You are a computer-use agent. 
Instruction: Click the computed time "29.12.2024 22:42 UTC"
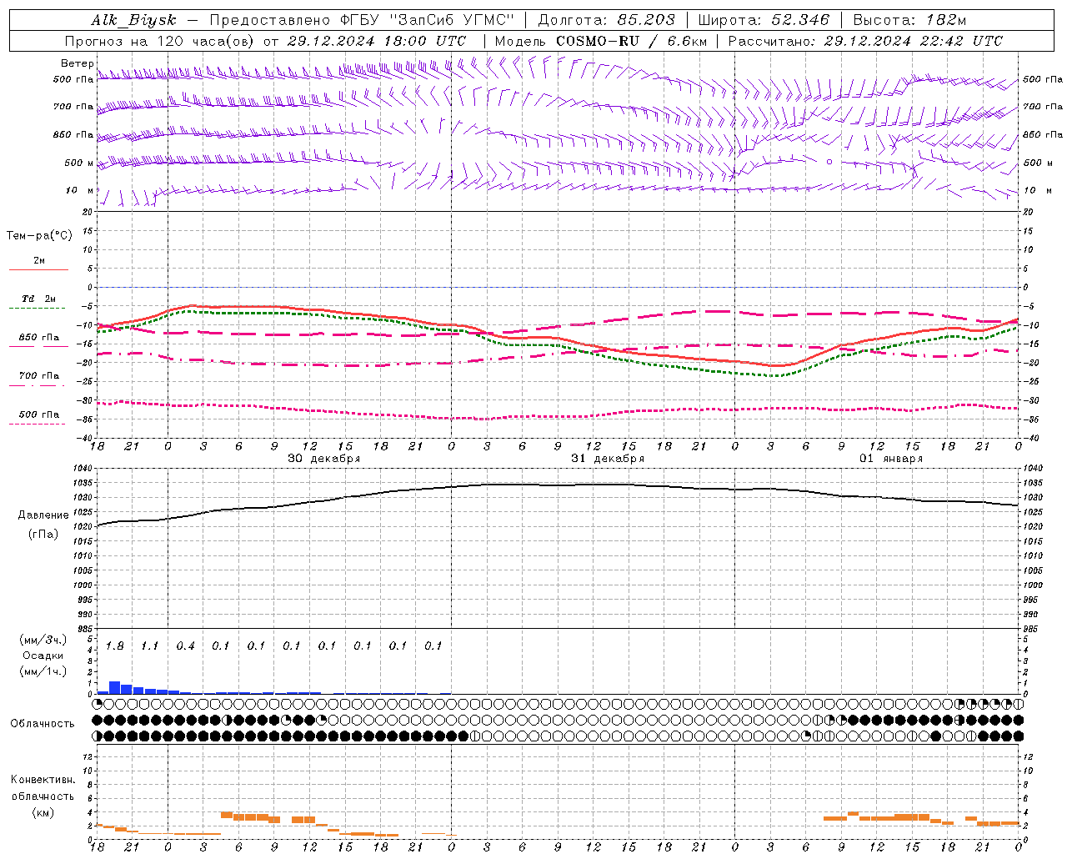click(913, 41)
